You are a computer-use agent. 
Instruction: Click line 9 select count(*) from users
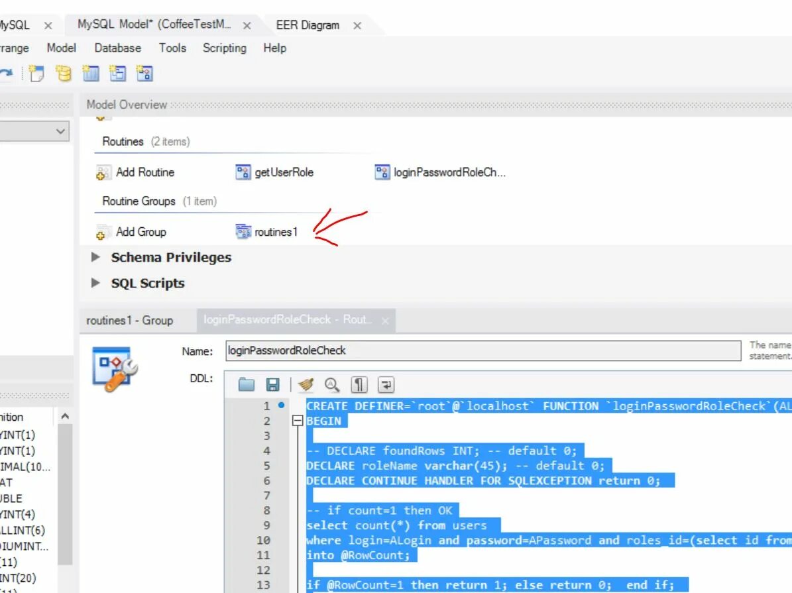pos(396,525)
